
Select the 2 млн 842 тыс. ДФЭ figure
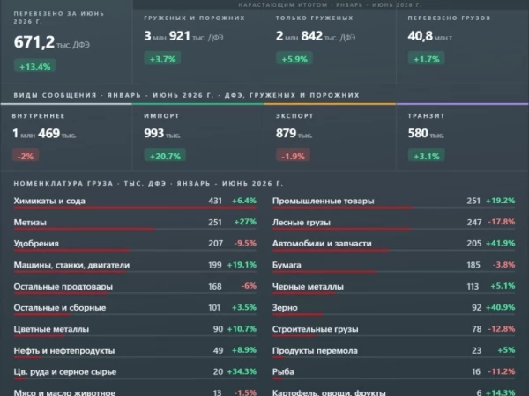[x=316, y=36]
